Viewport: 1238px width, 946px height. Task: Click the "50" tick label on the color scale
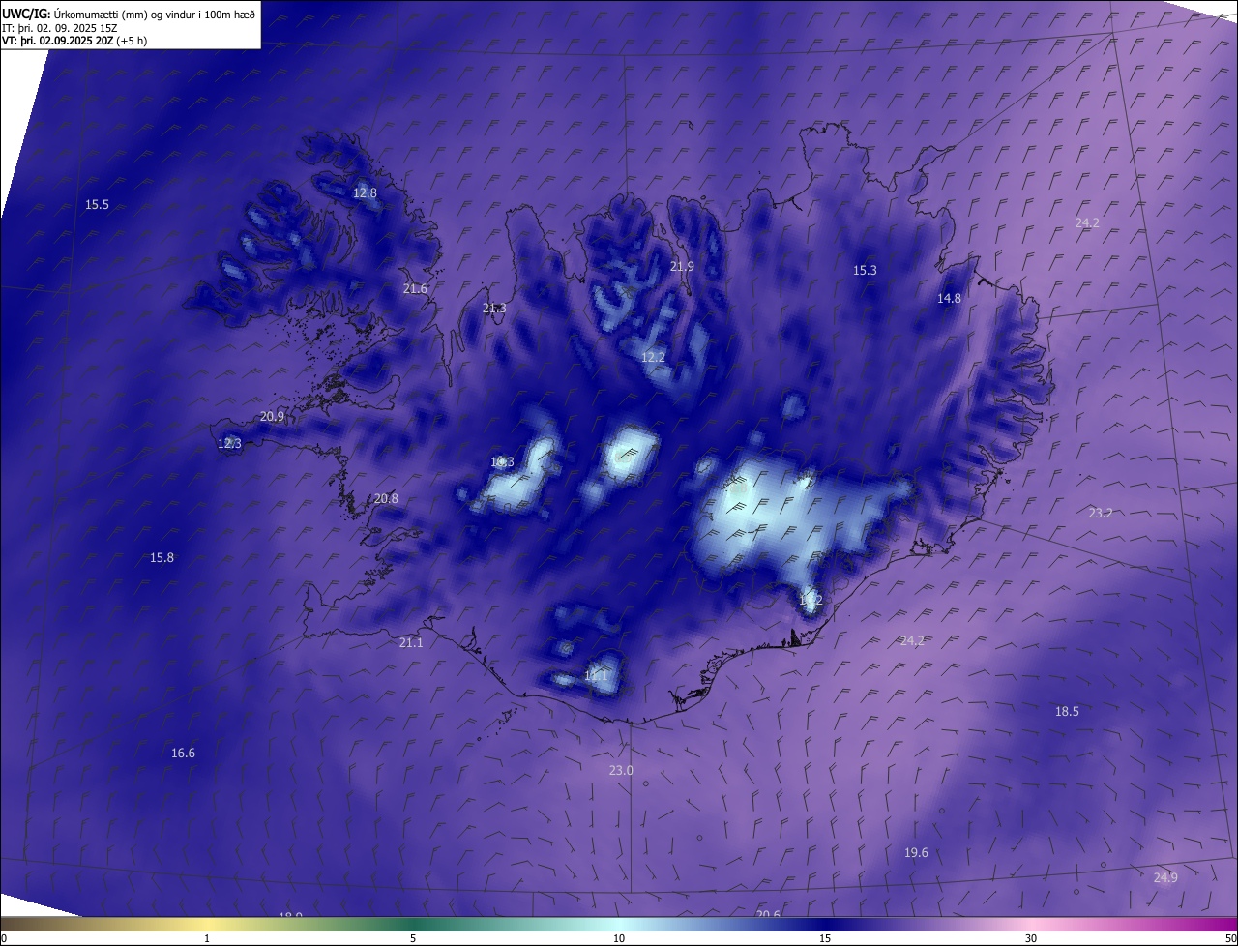(1230, 938)
